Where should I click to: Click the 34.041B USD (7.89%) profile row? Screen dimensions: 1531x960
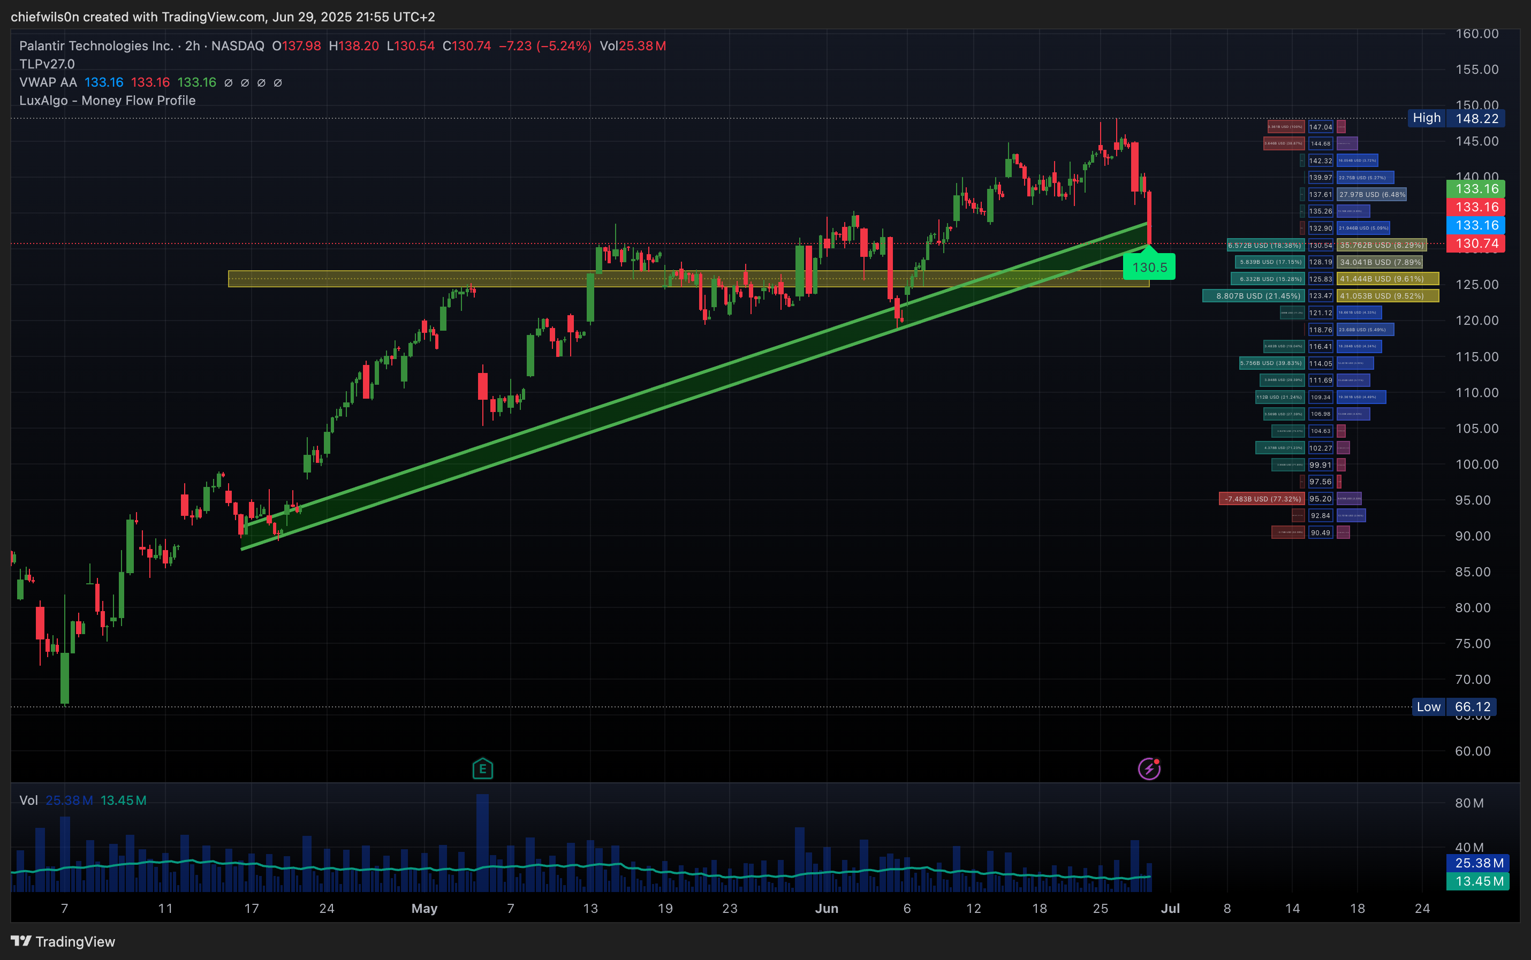click(1379, 262)
